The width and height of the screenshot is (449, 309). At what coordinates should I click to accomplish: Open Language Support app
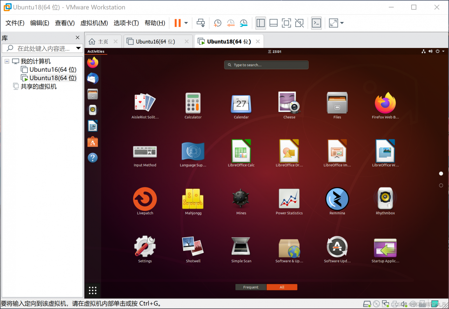(193, 151)
